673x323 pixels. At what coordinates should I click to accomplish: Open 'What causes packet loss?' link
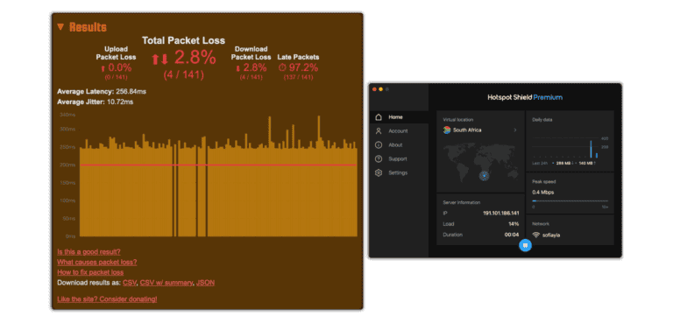click(x=97, y=262)
